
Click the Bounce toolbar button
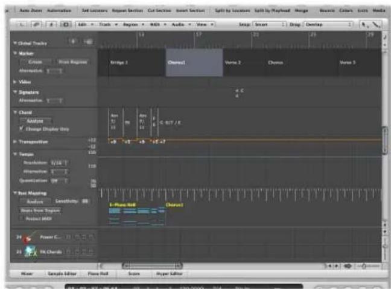327,10
